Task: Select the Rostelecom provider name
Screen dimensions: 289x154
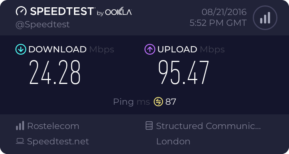Action: point(53,126)
